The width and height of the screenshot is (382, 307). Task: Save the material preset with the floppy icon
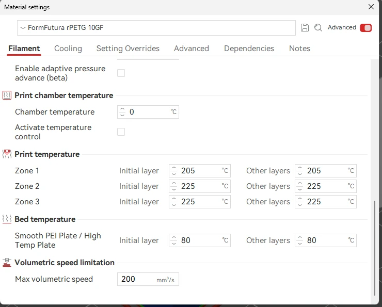tap(305, 27)
